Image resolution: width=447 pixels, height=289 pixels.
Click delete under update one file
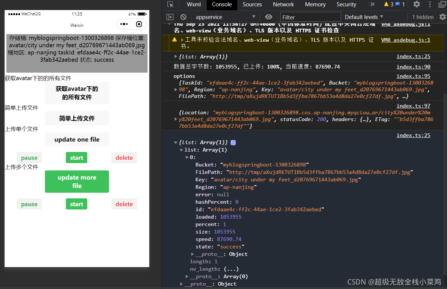pos(124,158)
